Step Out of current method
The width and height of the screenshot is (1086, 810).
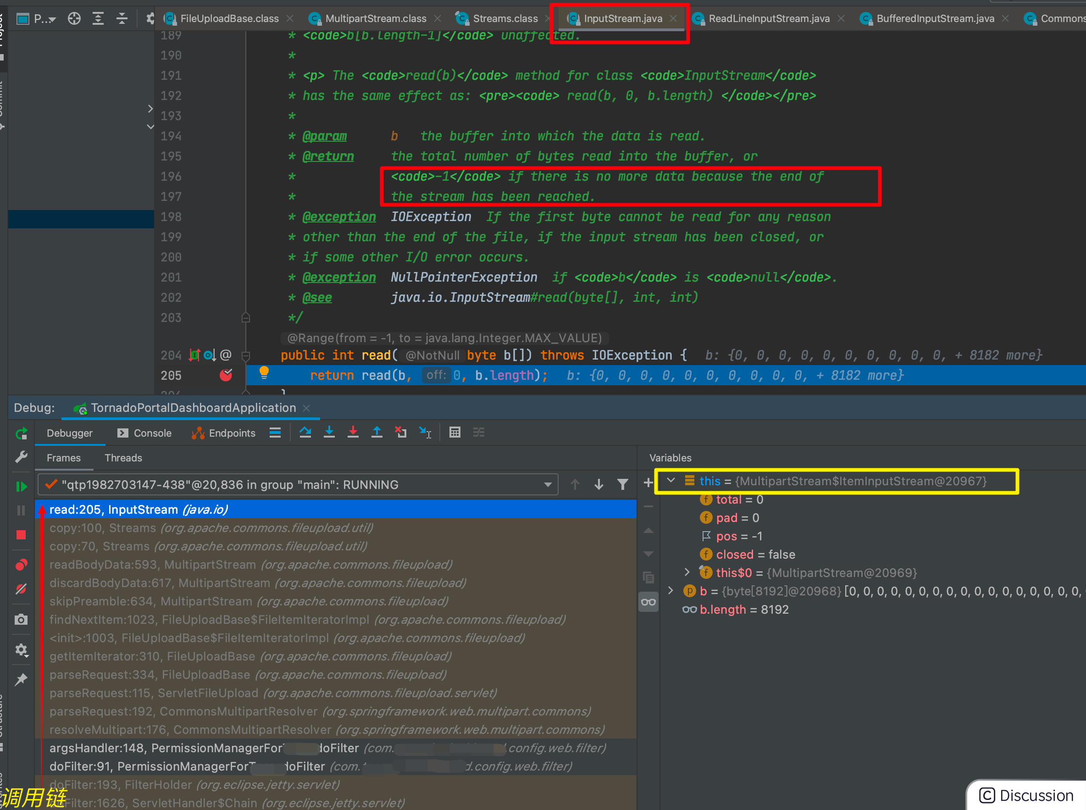(x=377, y=433)
